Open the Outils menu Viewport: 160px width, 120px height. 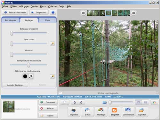click(61, 6)
